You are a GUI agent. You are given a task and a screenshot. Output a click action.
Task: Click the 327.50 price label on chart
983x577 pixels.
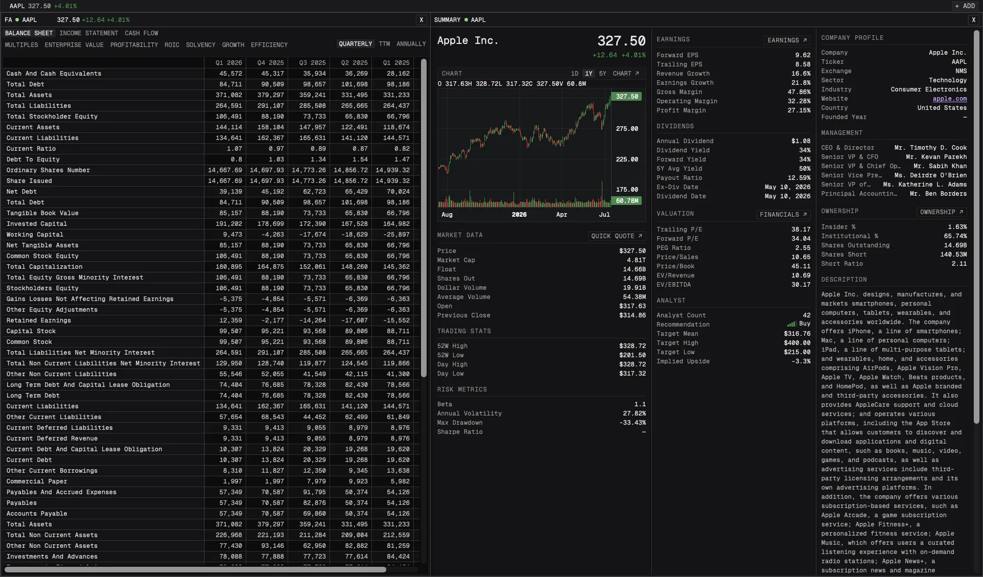pos(626,97)
